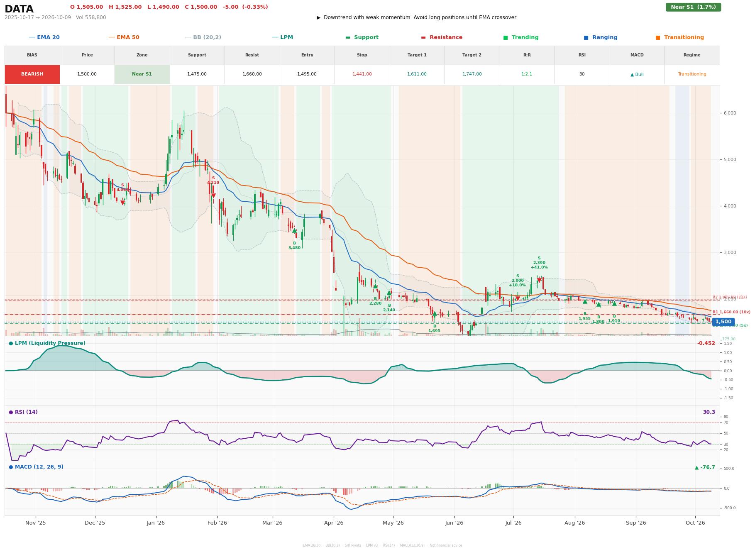The image size is (755, 552).
Task: Click the RSI (14) panel title
Action: coord(23,412)
